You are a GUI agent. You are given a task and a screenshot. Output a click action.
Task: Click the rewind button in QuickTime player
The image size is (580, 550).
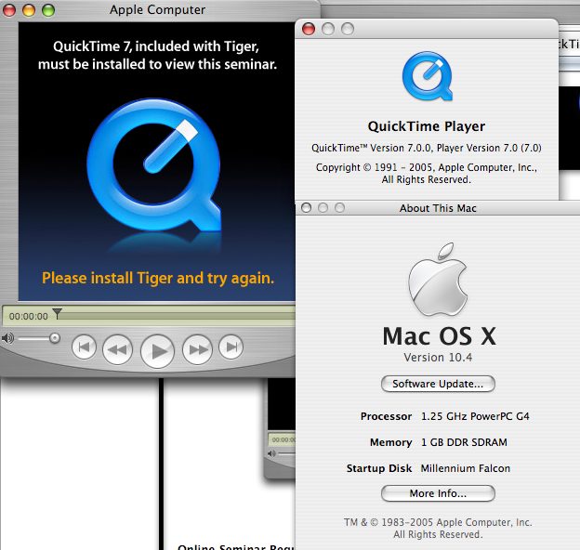118,349
